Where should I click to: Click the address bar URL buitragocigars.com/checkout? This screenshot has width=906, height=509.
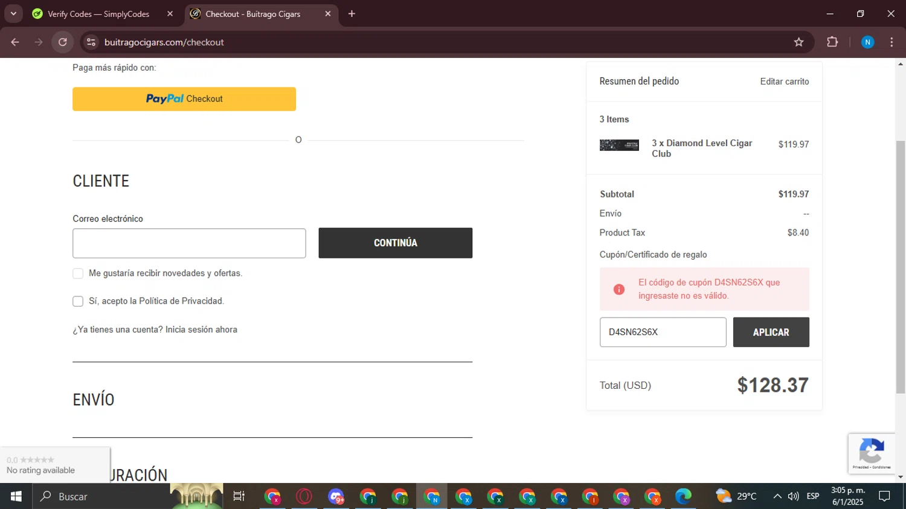click(164, 42)
